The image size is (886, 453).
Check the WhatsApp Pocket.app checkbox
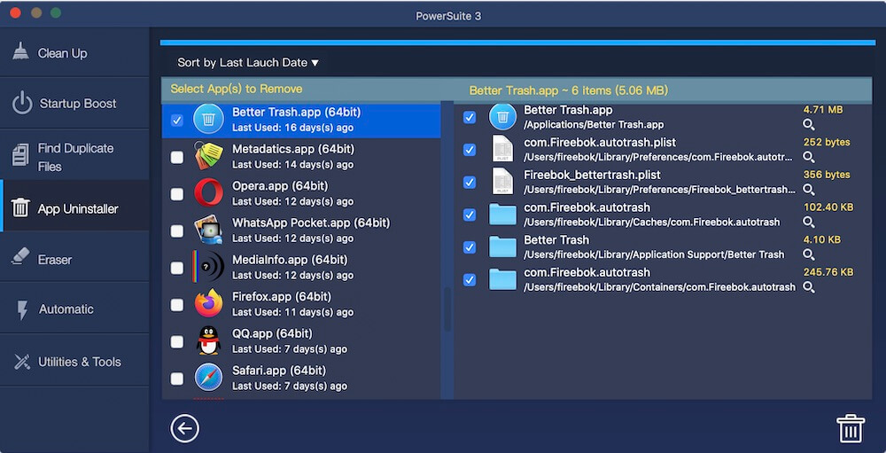tap(177, 230)
